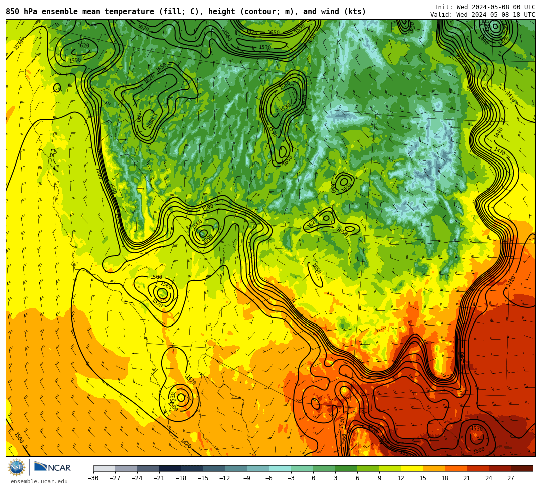The height and width of the screenshot is (488, 541).
Task: Pick the dark red swatch between 24 and 27
Action: coord(500,468)
